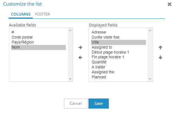
Task: Save the list customization
Action: click(98, 104)
